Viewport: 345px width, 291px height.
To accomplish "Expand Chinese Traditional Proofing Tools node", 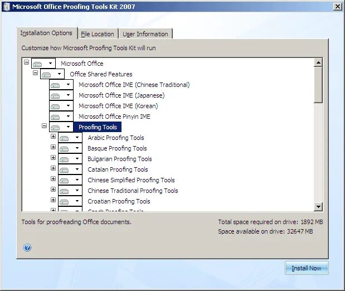I will pos(53,189).
